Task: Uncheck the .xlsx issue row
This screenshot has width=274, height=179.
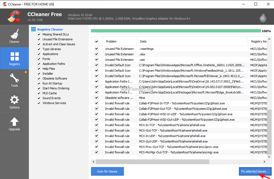Action: point(96,54)
